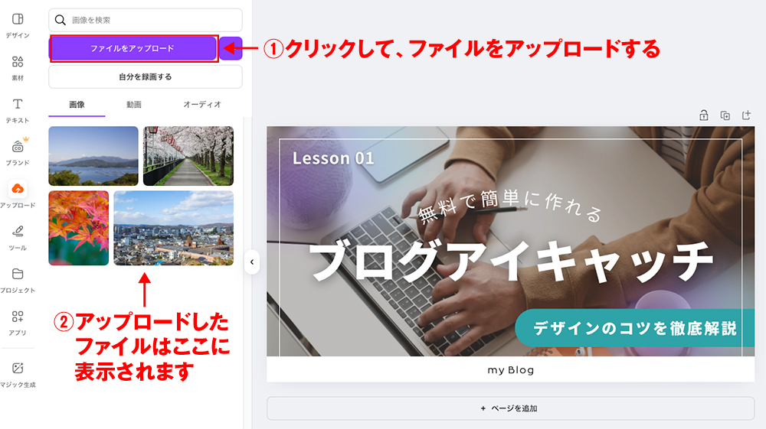Open the マジック生成 panel
The image size is (766, 429).
click(x=18, y=375)
